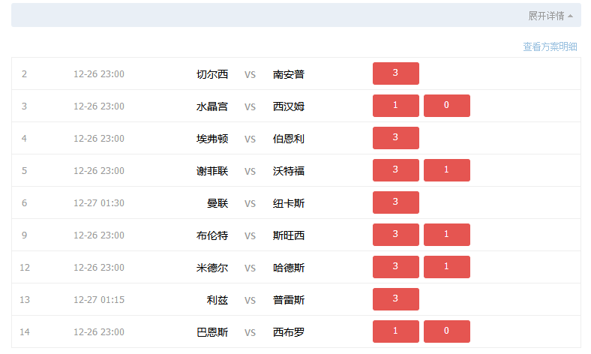Click the 1 button for 米德尔 vs 哈德斯
591x354 pixels.
point(446,267)
